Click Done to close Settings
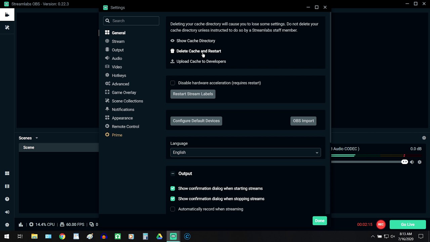The height and width of the screenshot is (242, 430). point(319,221)
